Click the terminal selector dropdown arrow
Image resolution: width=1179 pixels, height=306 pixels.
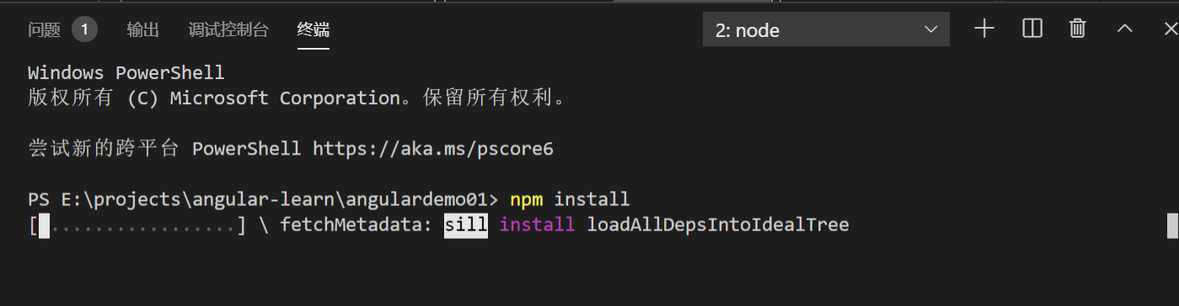click(931, 29)
